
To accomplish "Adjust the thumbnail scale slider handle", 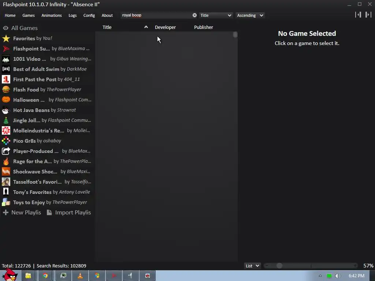I will [279, 266].
